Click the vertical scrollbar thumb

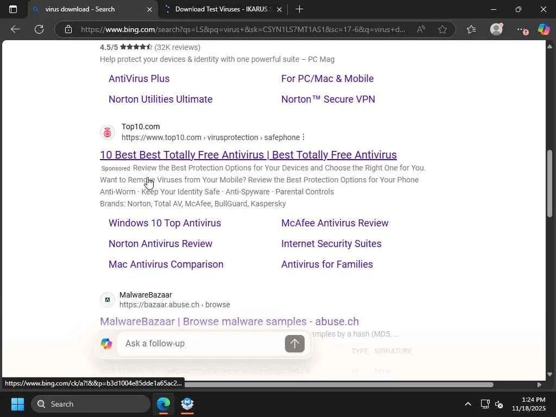click(549, 184)
